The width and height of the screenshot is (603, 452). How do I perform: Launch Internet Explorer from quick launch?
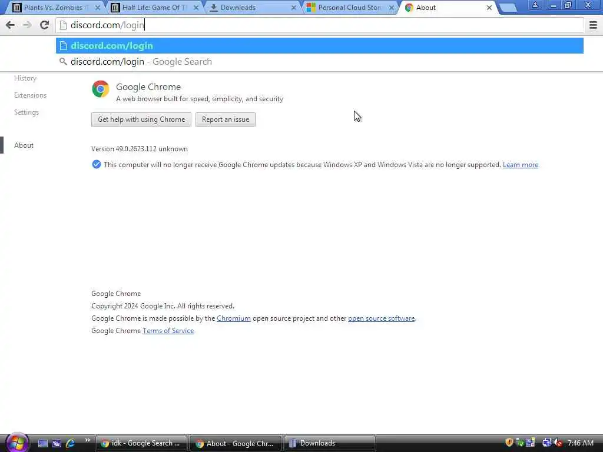tap(71, 443)
